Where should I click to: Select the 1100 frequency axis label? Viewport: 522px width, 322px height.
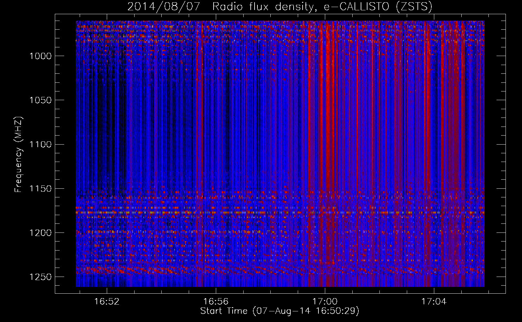click(x=40, y=144)
